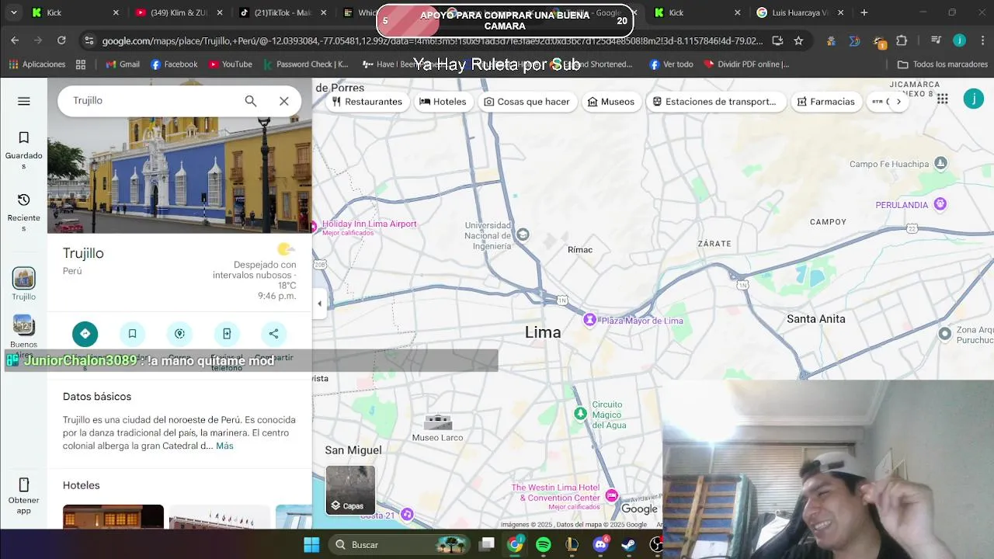Select the Restaurantes filter chip
994x559 pixels.
tap(367, 102)
